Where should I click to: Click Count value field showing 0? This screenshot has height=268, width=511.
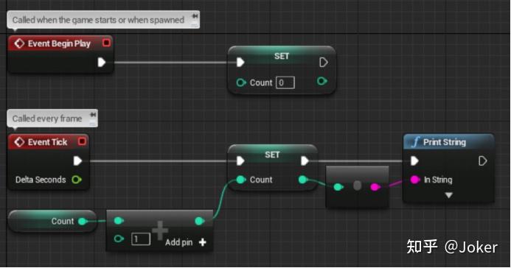[x=285, y=82]
